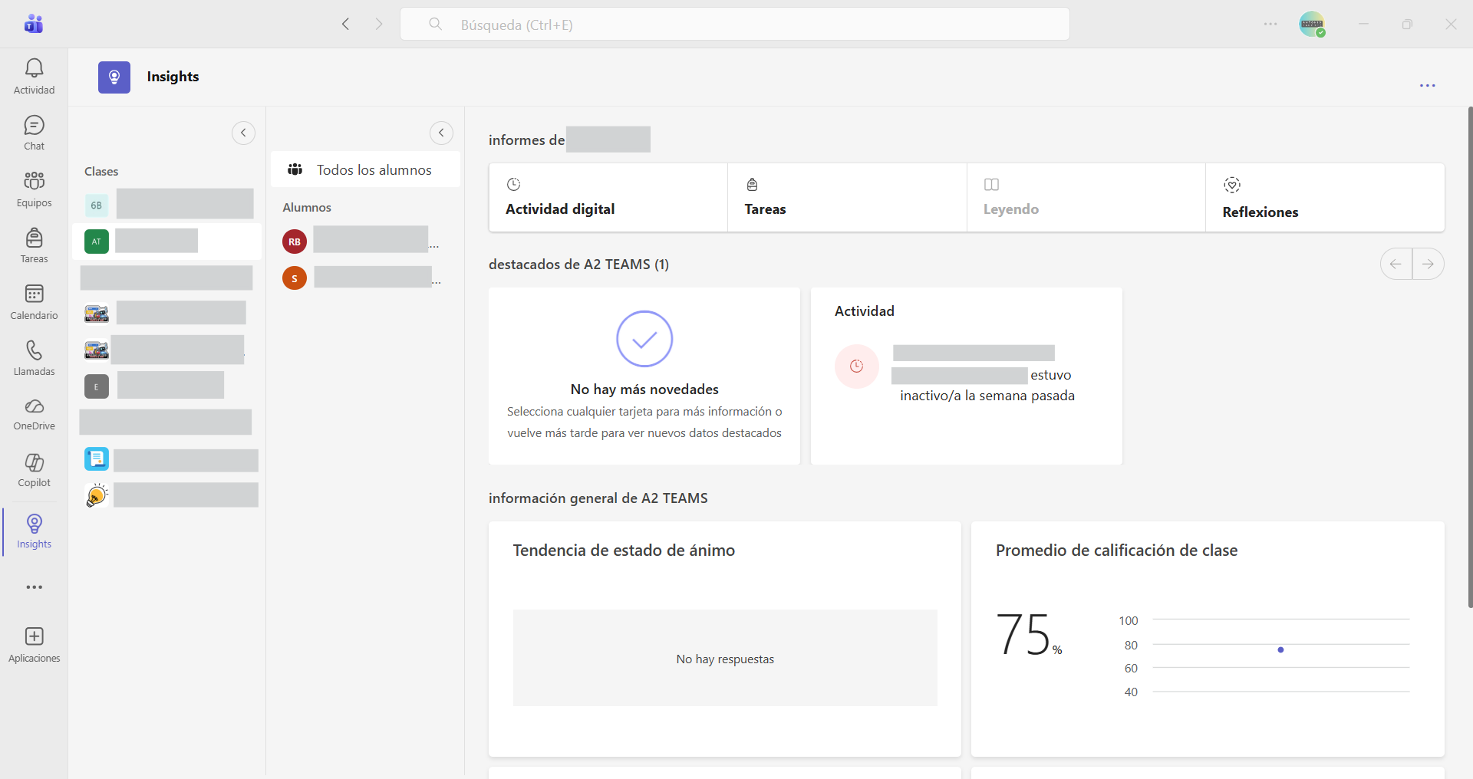
Task: Go back with the navigation arrow
Action: pos(346,24)
